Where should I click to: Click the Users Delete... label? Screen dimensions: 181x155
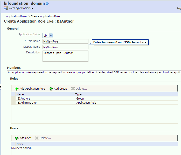coord(45,138)
